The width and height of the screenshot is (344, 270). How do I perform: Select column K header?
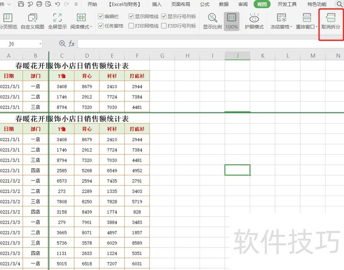[263, 55]
